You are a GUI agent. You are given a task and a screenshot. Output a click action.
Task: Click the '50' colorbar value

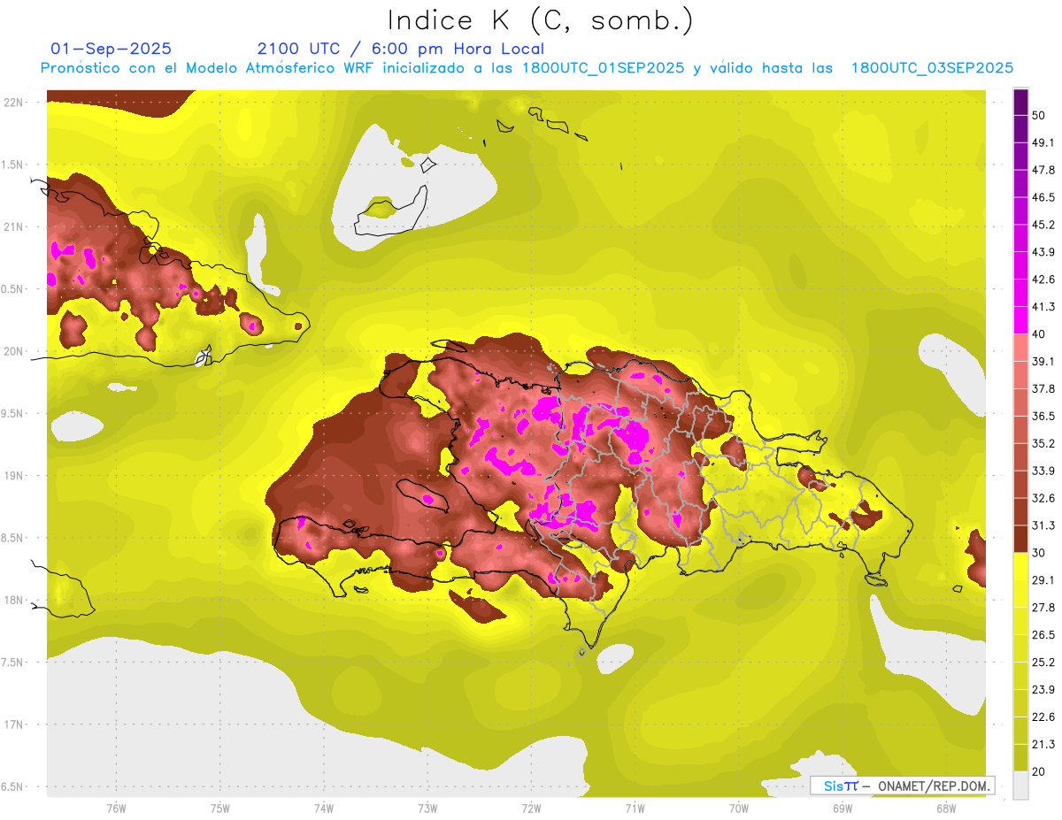[x=1039, y=115]
